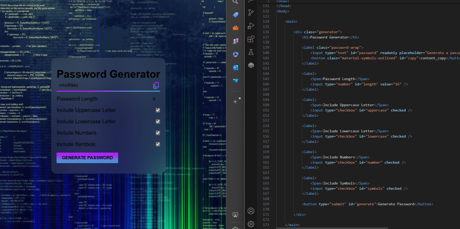Click copy password icon in generator
The image size is (460, 229).
click(x=156, y=85)
